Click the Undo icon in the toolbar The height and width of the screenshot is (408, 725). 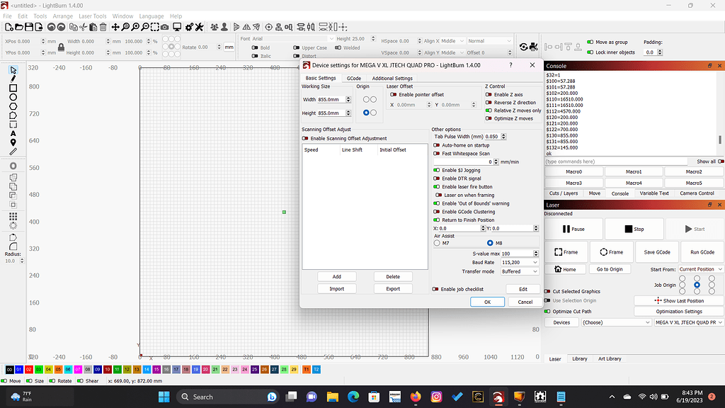coord(50,27)
